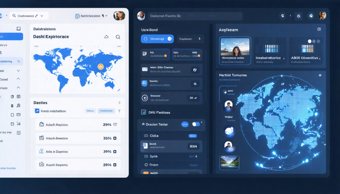Toggle check circle on the first 29% row
340x194 pixels.
[115, 124]
